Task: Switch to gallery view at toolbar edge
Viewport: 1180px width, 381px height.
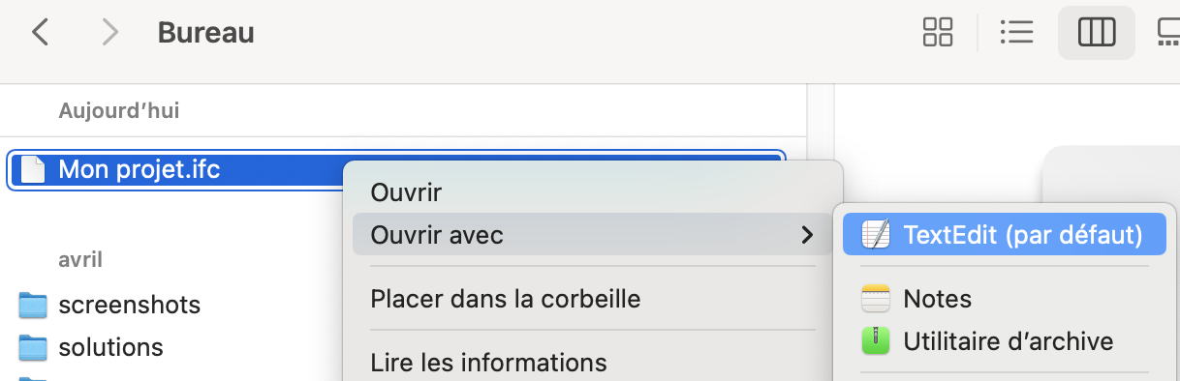Action: click(x=1168, y=33)
